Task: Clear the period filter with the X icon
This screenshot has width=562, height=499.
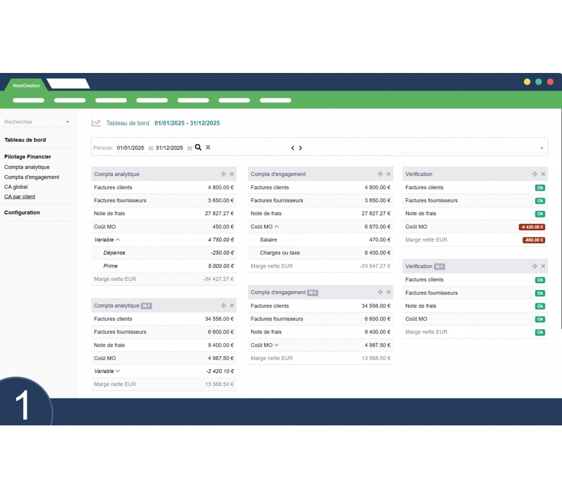Action: tap(208, 148)
